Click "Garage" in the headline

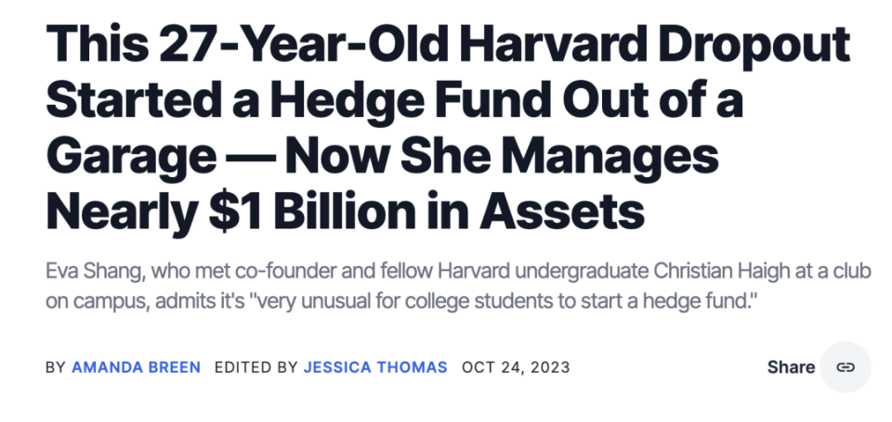coord(131,158)
